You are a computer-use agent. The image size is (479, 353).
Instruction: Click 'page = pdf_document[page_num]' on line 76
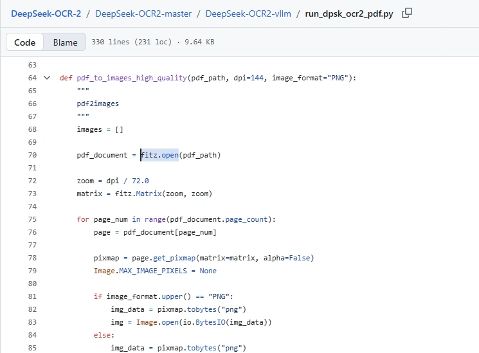155,232
